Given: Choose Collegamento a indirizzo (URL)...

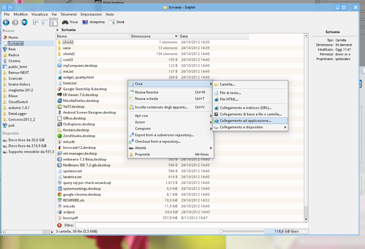Looking at the screenshot, I should [250, 108].
